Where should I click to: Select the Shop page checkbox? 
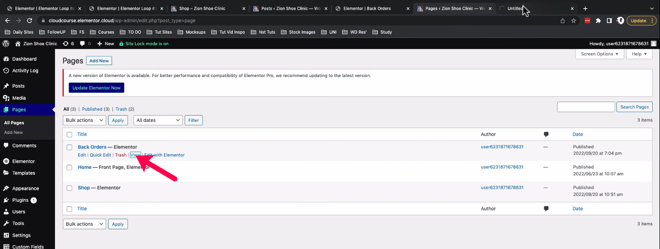pyautogui.click(x=69, y=188)
